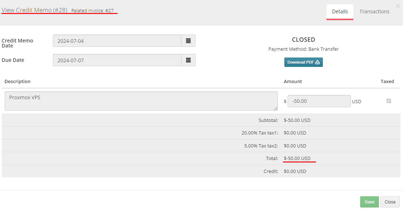Click the tax1 value $0.00 USD
Screen dimensions: 403x210
pos(295,133)
